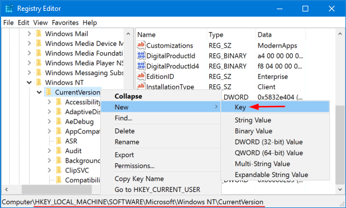Viewport: 346px width, 208px height.
Task: Click the binary icon beside DigitalProductId4
Action: tap(141, 66)
